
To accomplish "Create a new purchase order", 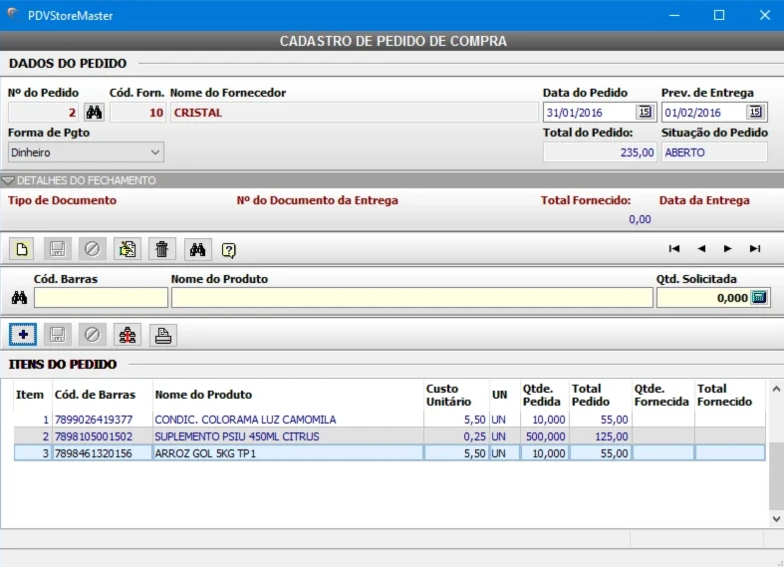I will tap(22, 249).
